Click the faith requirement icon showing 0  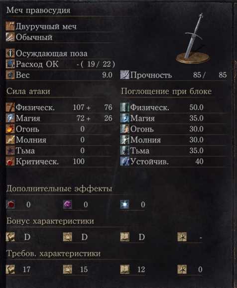pos(182,270)
